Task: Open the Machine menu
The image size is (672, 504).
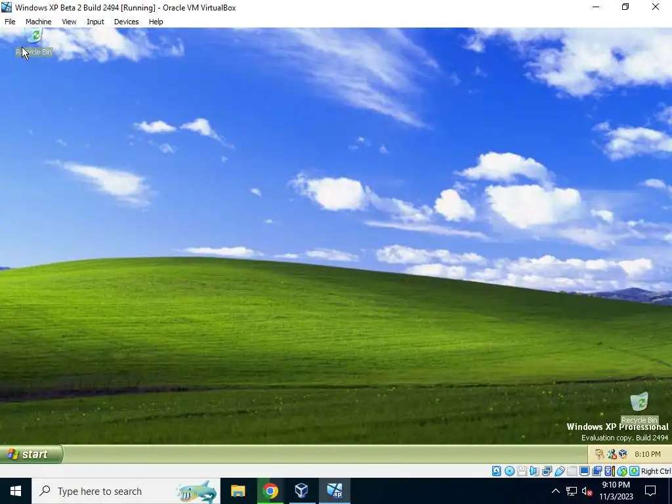Action: click(x=39, y=22)
